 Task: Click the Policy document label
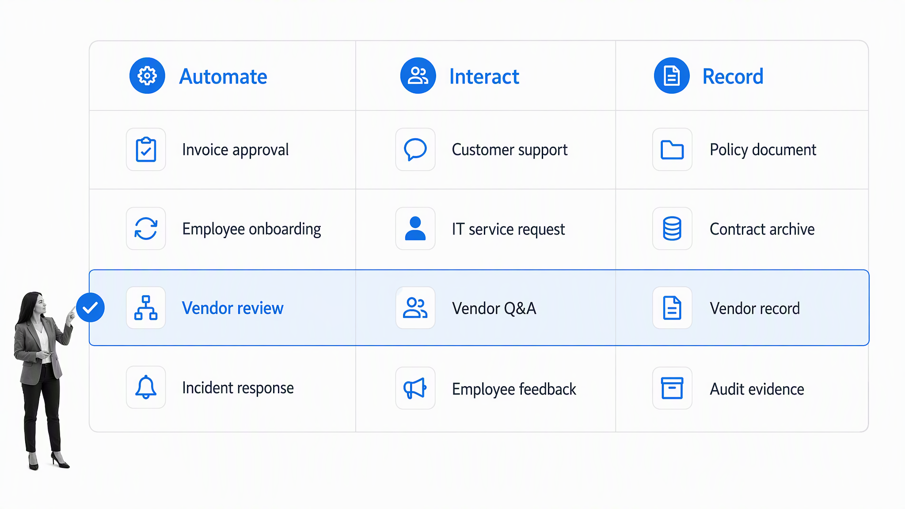763,150
